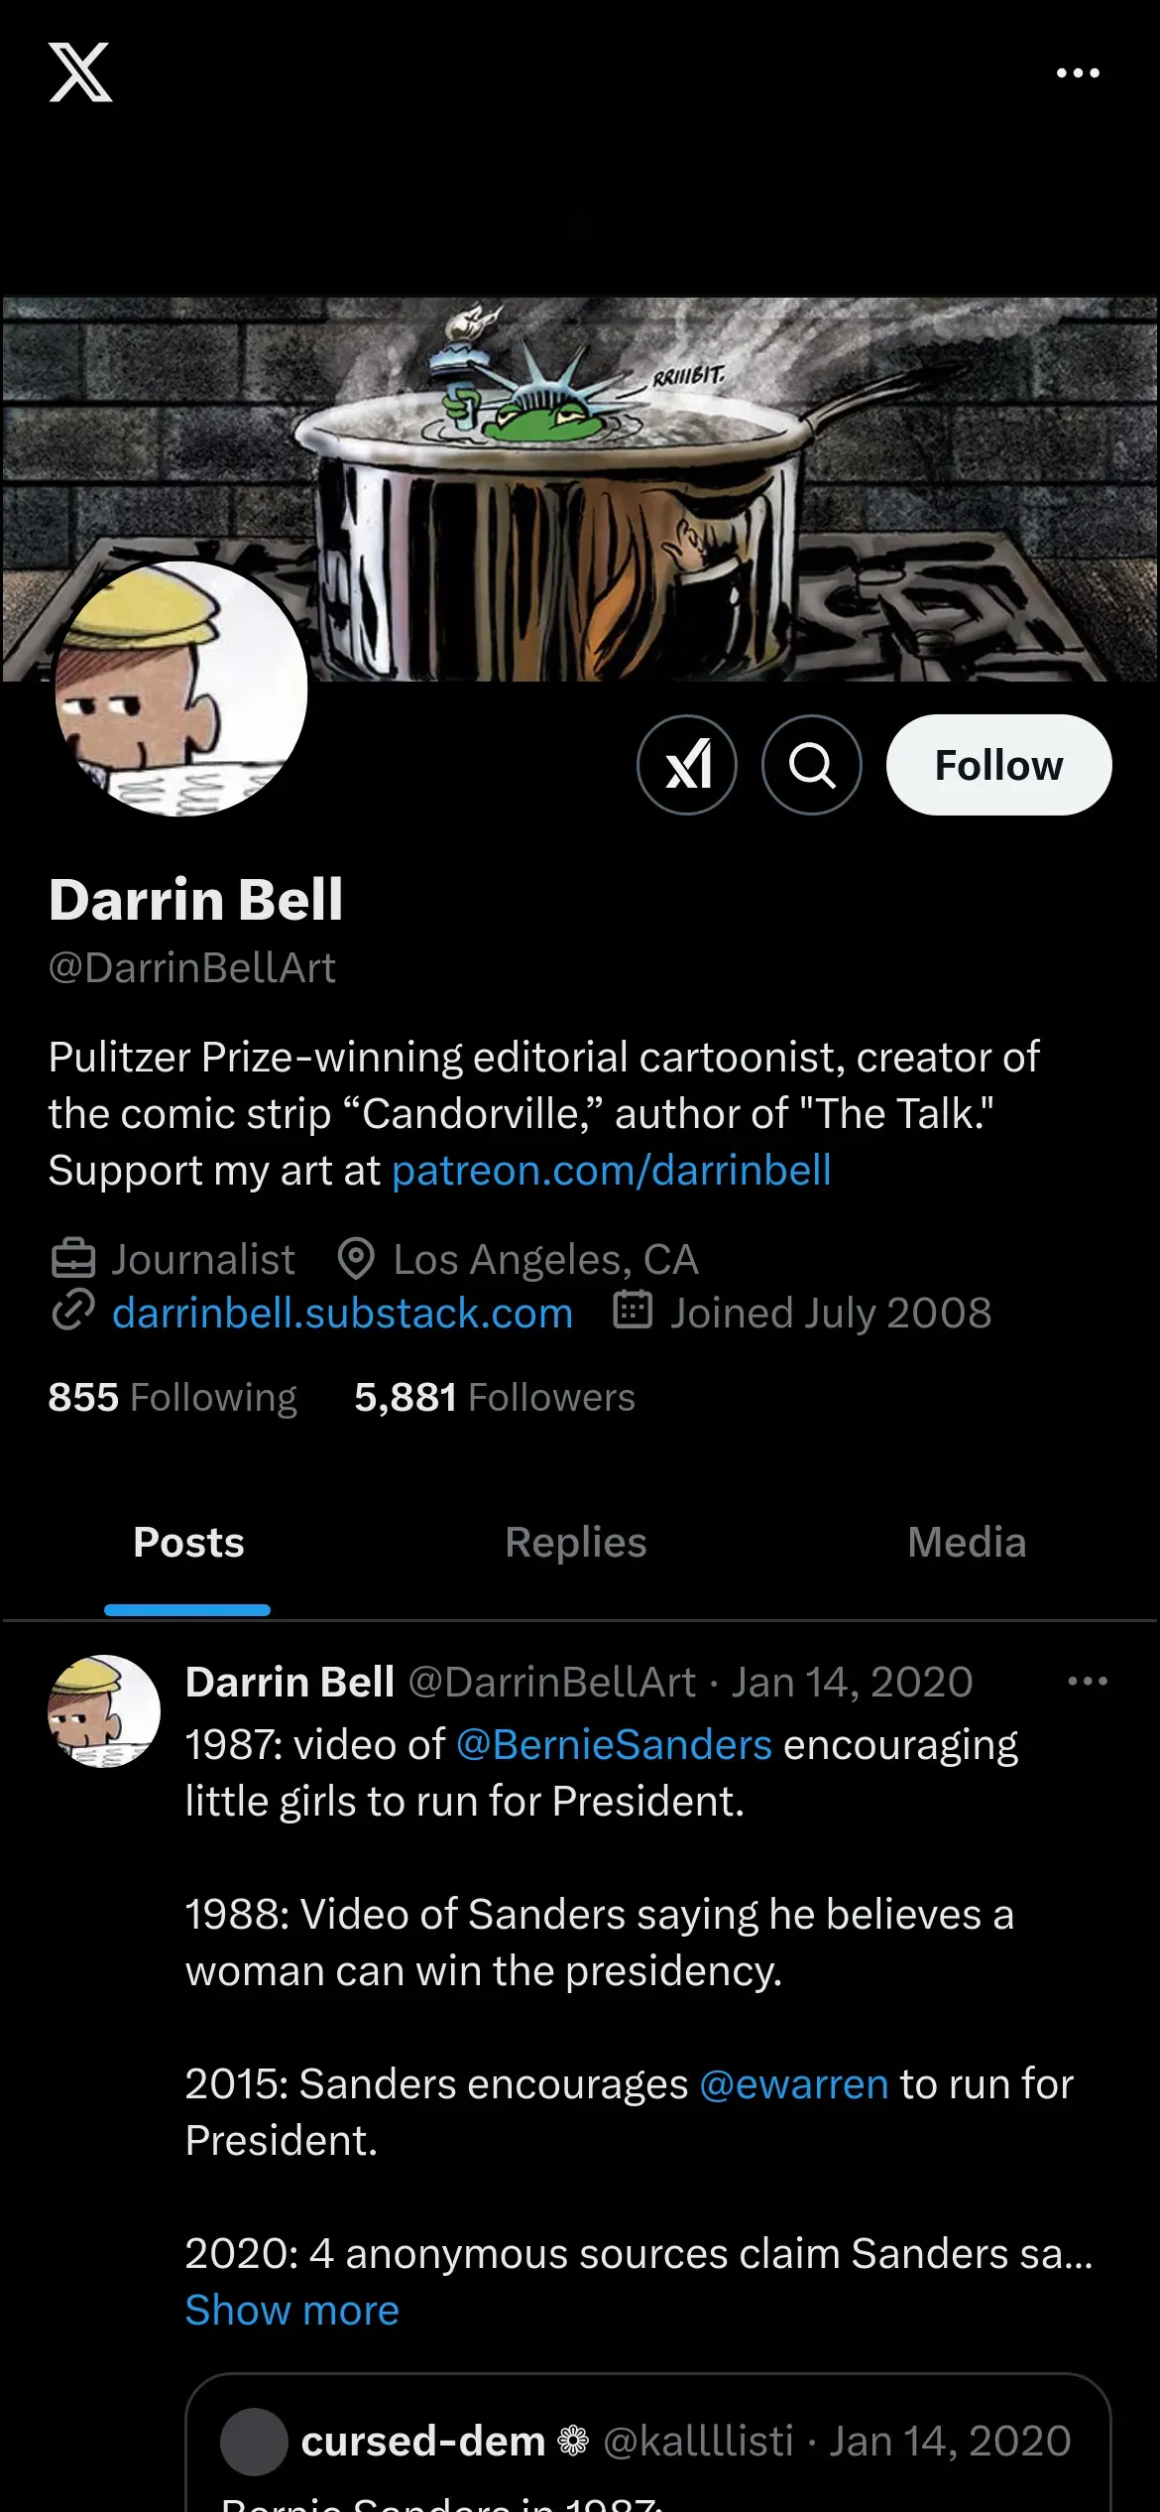
Task: View the 5,881 Followers list
Action: click(x=495, y=1397)
